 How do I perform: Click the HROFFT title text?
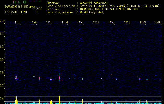(27, 2)
